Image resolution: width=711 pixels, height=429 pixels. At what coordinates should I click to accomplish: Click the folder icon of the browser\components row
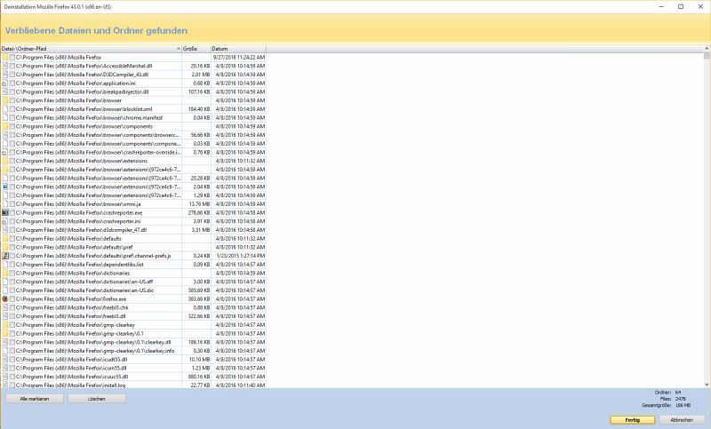pos(5,126)
